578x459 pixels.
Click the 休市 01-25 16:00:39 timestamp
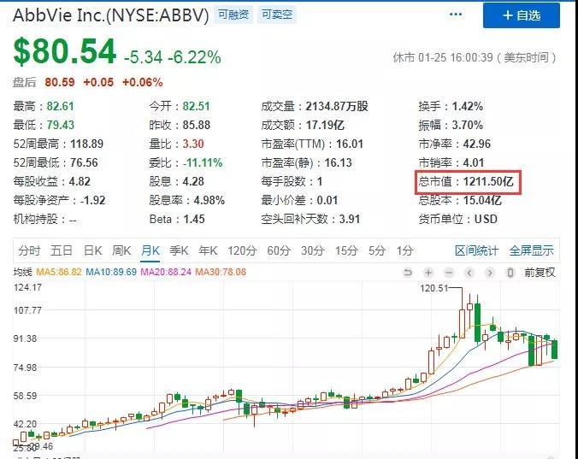[x=475, y=58]
